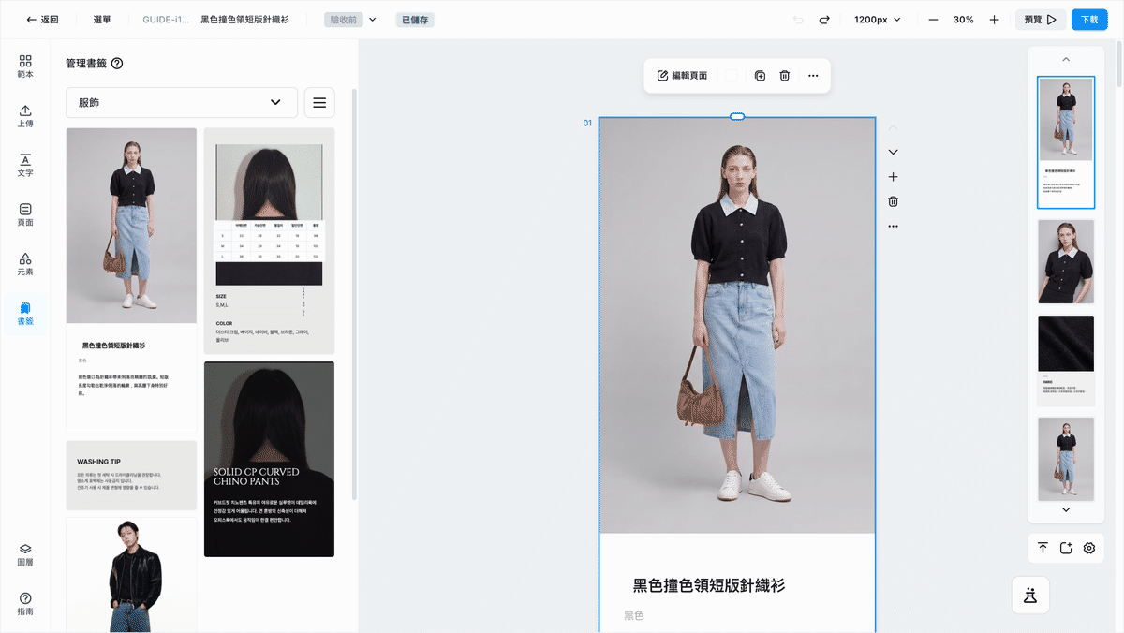Click the blue 下載 download button
The height and width of the screenshot is (633, 1124).
coord(1089,20)
